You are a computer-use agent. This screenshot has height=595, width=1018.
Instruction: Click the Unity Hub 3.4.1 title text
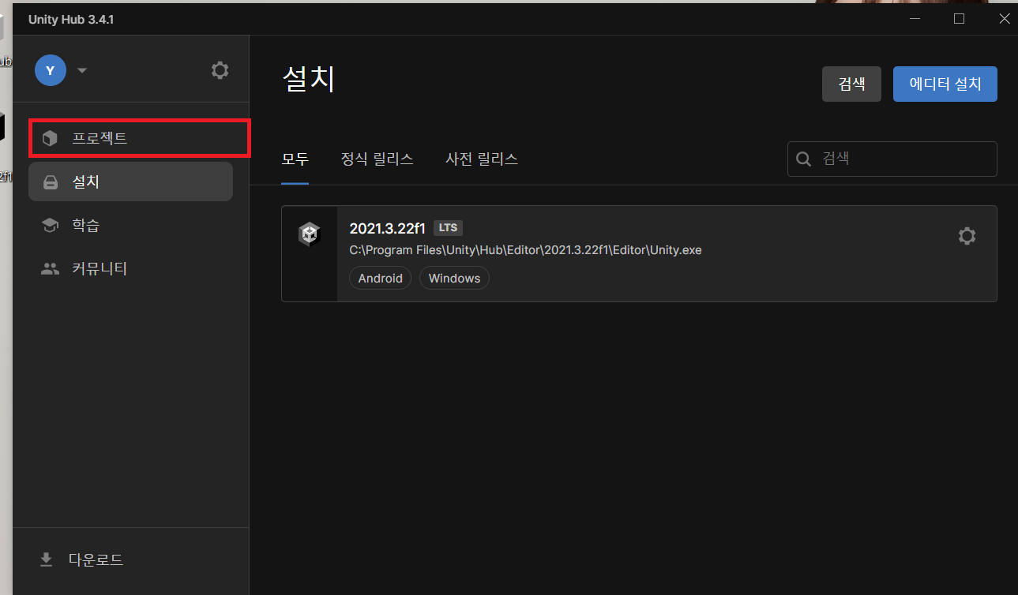click(x=71, y=20)
